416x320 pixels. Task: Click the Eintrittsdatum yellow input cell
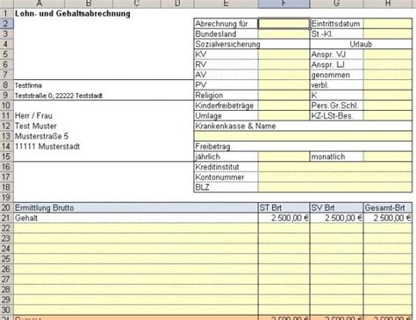point(388,24)
